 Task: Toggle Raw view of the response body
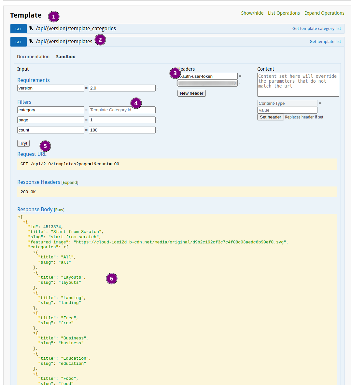click(x=59, y=210)
